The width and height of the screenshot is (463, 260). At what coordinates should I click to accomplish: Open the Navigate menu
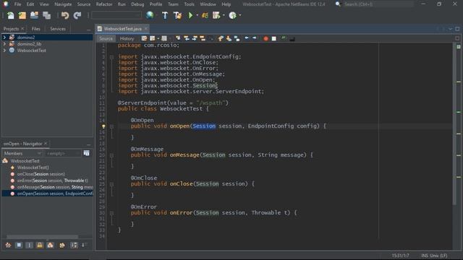pos(63,4)
